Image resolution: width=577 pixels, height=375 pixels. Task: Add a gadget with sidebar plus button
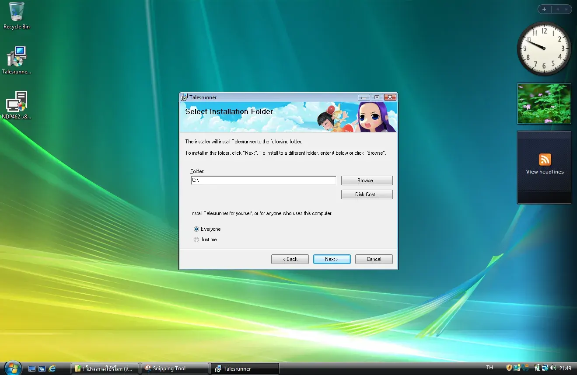pos(544,9)
